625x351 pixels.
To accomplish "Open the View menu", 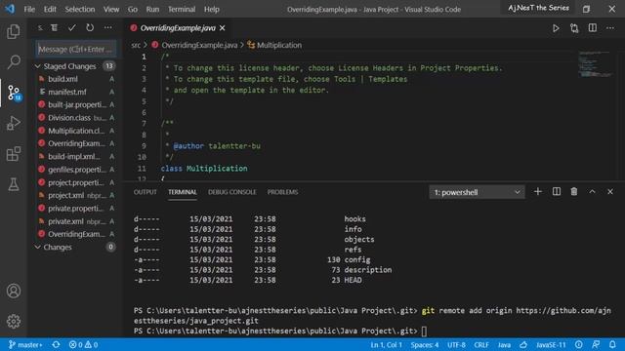I will click(111, 9).
